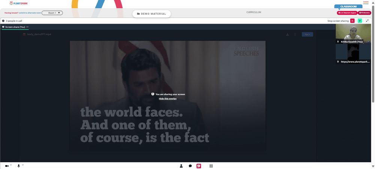Toggle the red screen share button
The width and height of the screenshot is (375, 169).
pyautogui.click(x=199, y=166)
